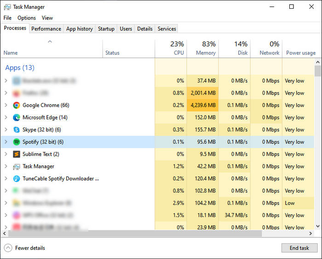Expand the TuneCable Spotify Downloader group
Image resolution: width=322 pixels, height=259 pixels.
click(x=6, y=178)
